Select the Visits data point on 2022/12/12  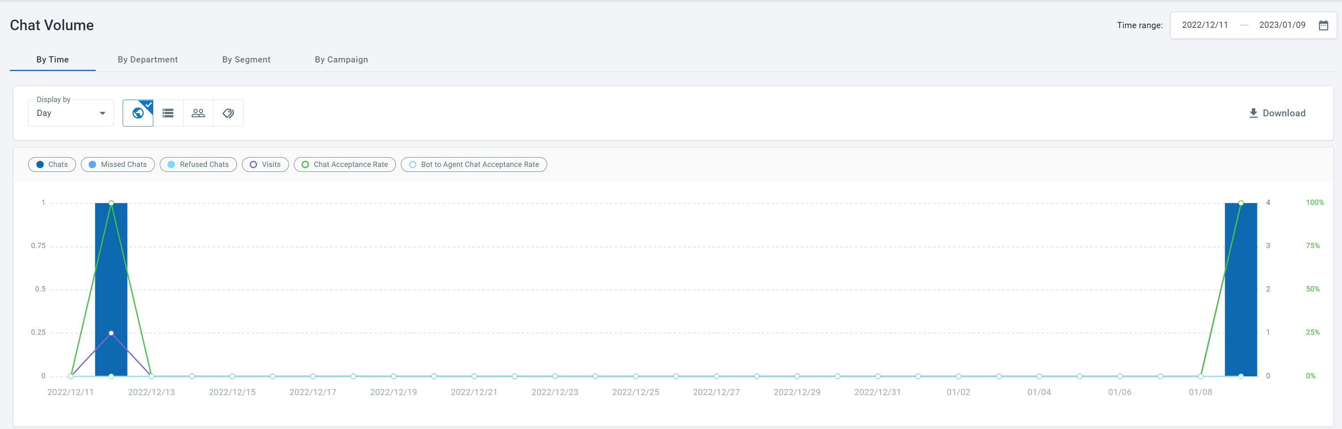[111, 333]
